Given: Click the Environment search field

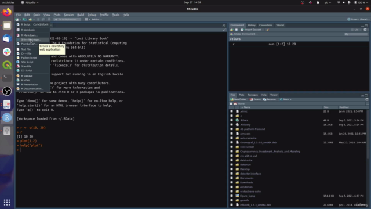Looking at the screenshot, I should (x=356, y=34).
